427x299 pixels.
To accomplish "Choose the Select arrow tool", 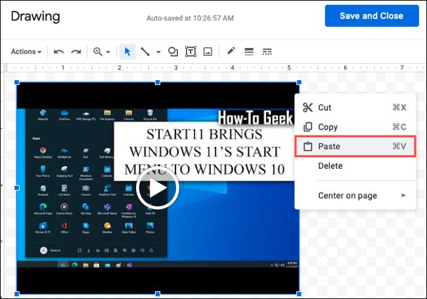I will [127, 51].
